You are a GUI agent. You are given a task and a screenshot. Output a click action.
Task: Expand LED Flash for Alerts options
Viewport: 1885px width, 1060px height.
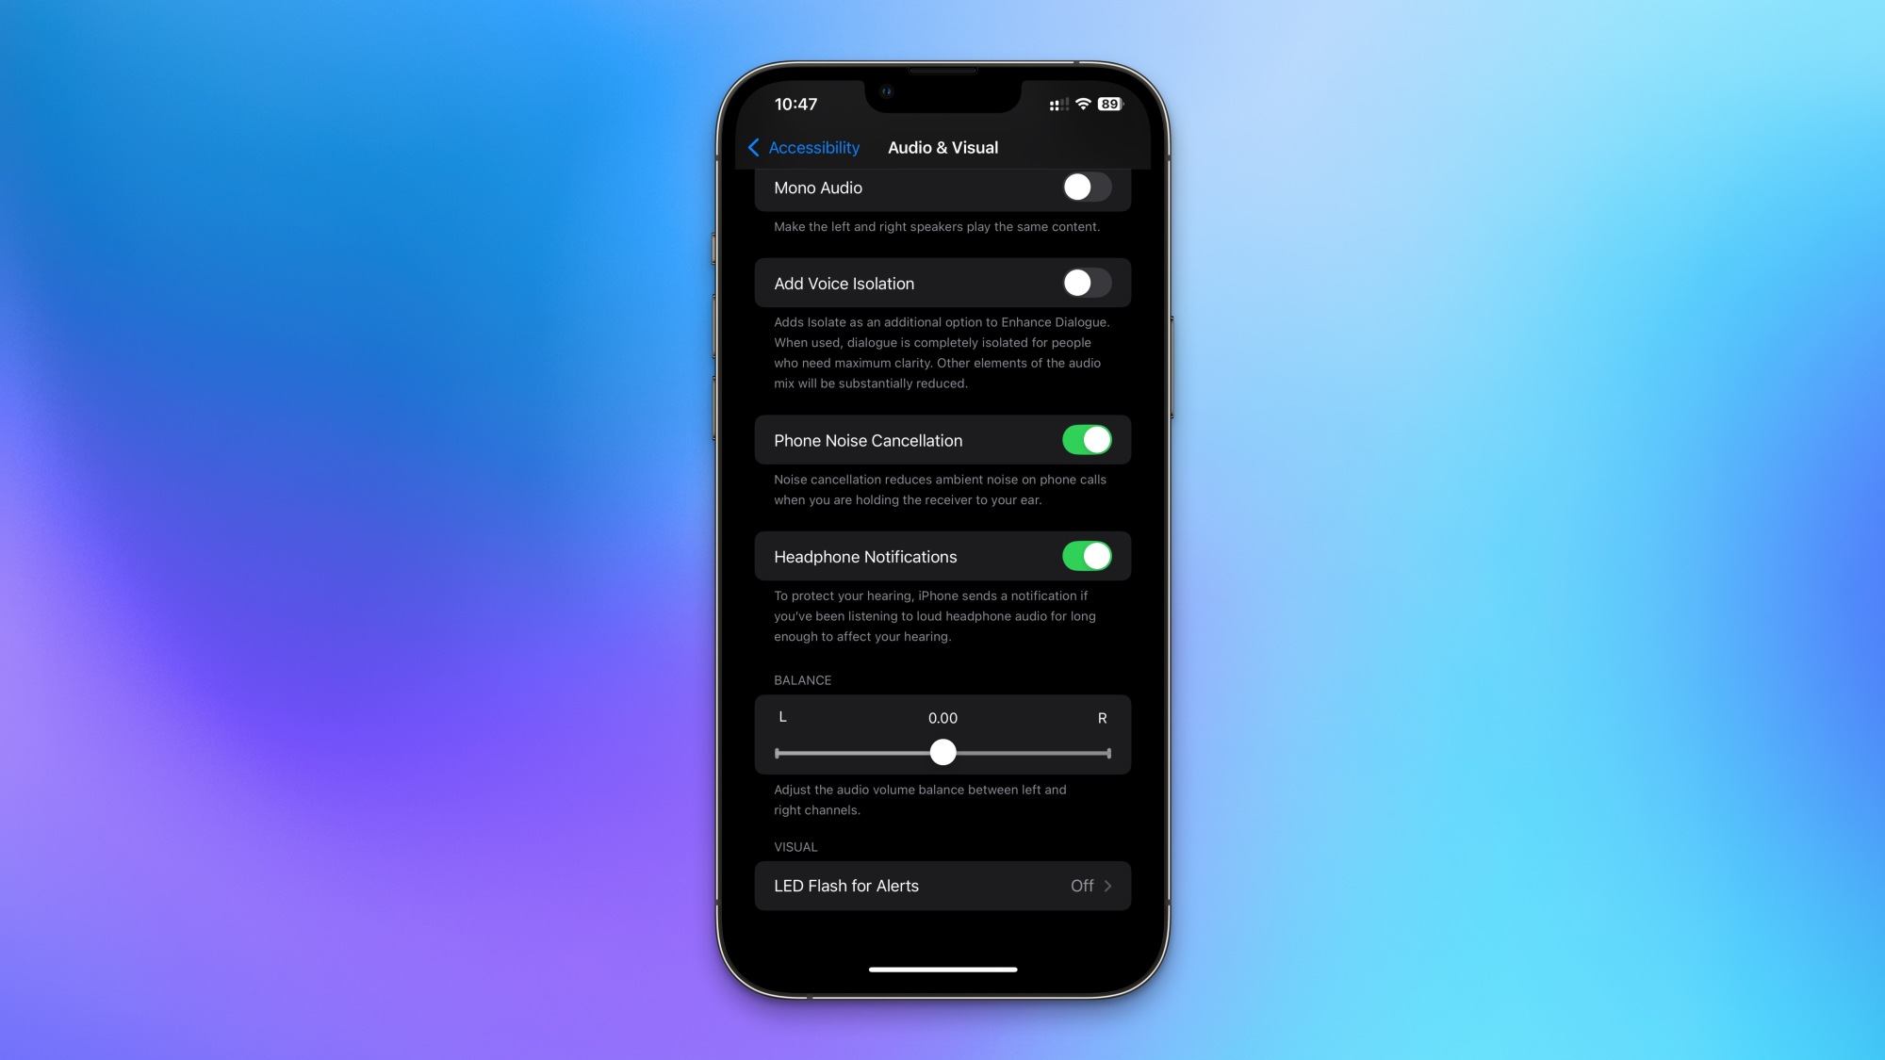[942, 886]
